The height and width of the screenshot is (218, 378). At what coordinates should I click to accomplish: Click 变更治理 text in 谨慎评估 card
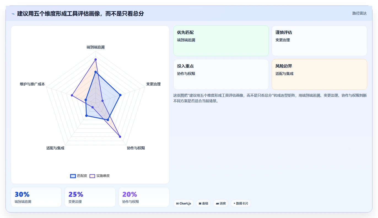(x=283, y=40)
